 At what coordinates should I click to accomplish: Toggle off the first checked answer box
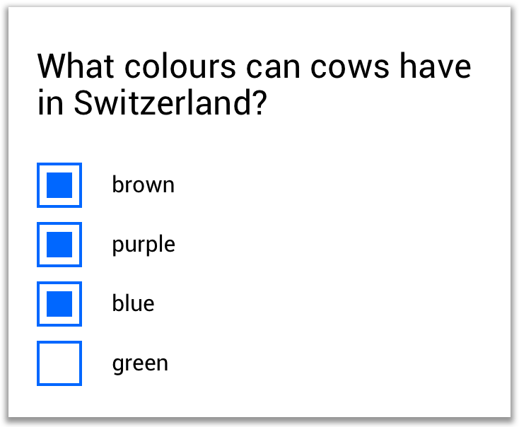59,185
